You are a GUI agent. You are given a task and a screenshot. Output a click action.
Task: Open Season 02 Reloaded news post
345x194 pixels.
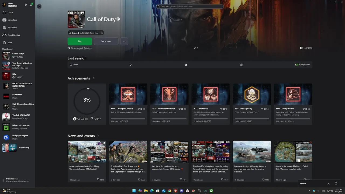coord(169,161)
